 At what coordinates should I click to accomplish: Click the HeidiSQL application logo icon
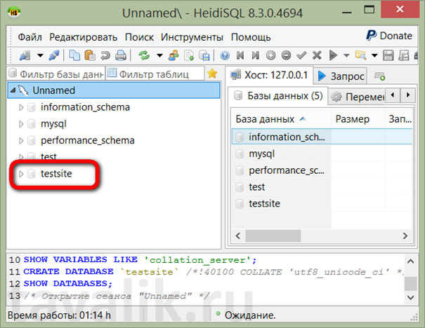coord(14,13)
